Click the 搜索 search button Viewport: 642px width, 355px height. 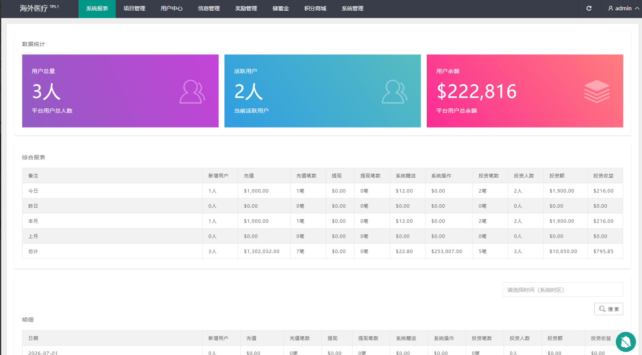coord(609,309)
